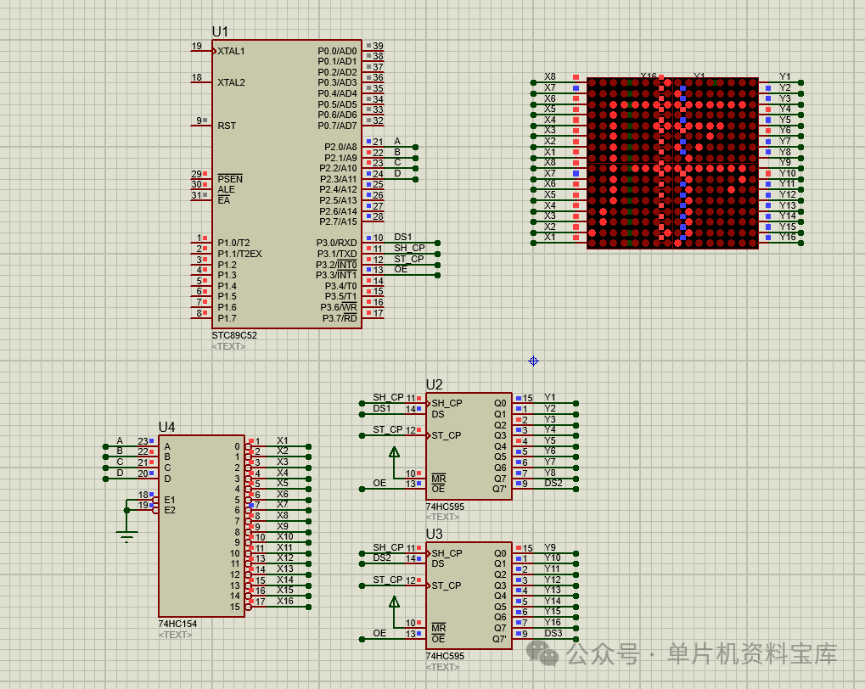Click the P1.7 pin name
The width and height of the screenshot is (865, 689).
[x=227, y=318]
